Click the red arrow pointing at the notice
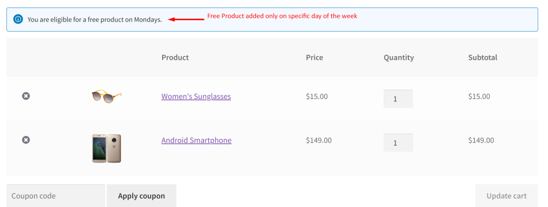The width and height of the screenshot is (548, 207). (x=186, y=20)
